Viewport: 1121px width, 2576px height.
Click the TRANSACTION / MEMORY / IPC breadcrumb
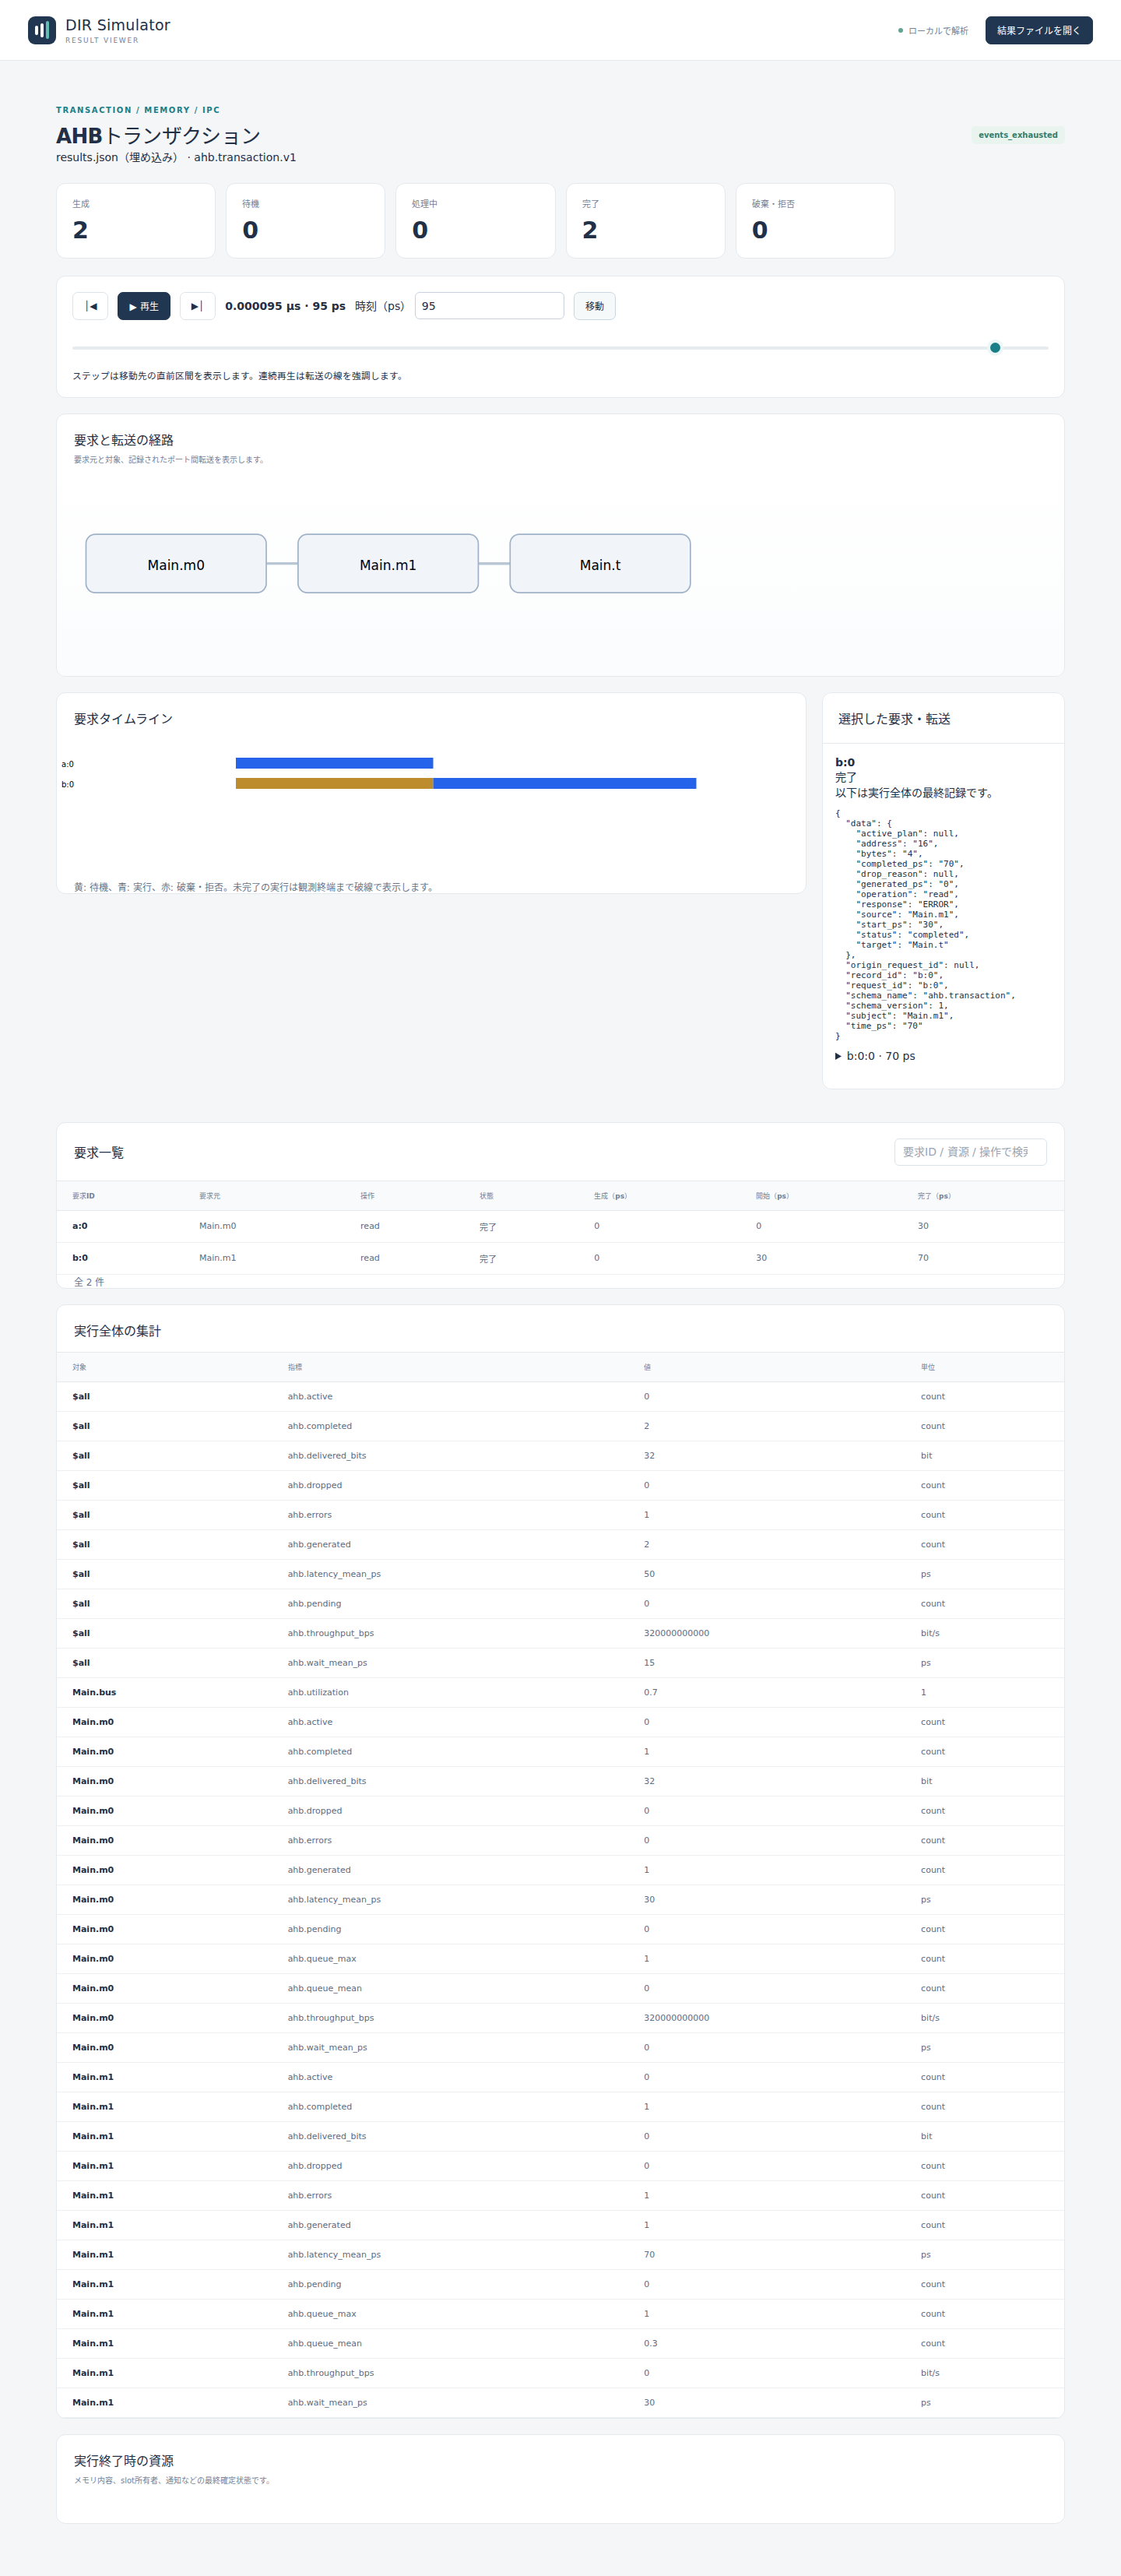pos(138,110)
